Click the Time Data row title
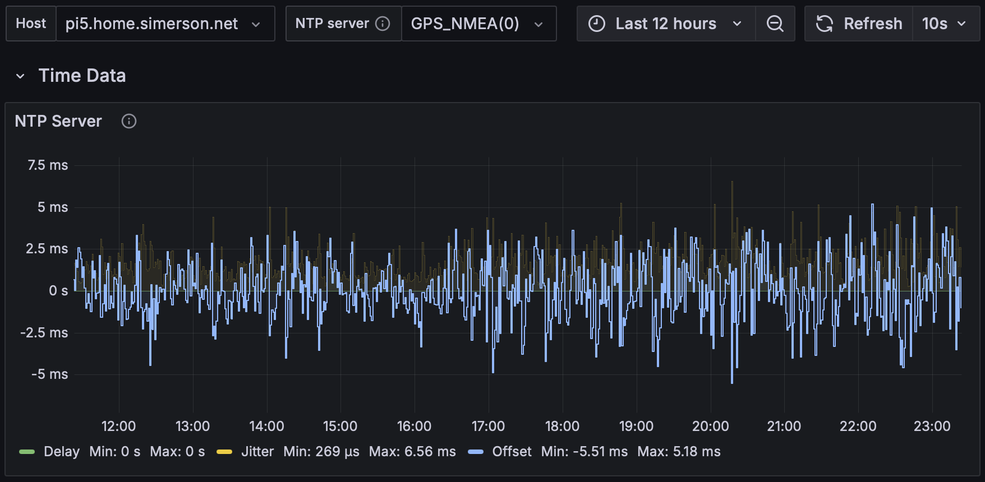Image resolution: width=985 pixels, height=482 pixels. 82,76
